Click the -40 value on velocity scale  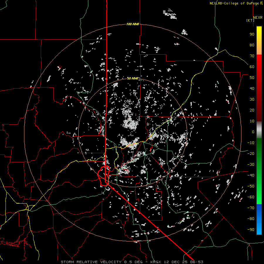coord(251,175)
